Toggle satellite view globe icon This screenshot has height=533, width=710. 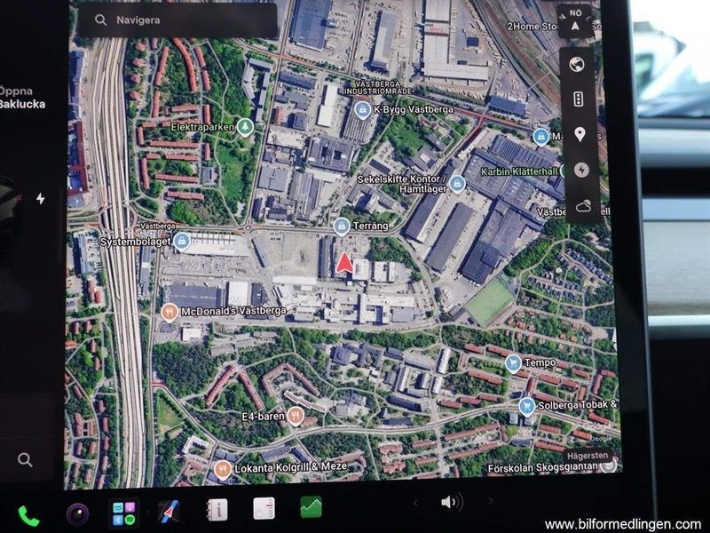pyautogui.click(x=576, y=64)
